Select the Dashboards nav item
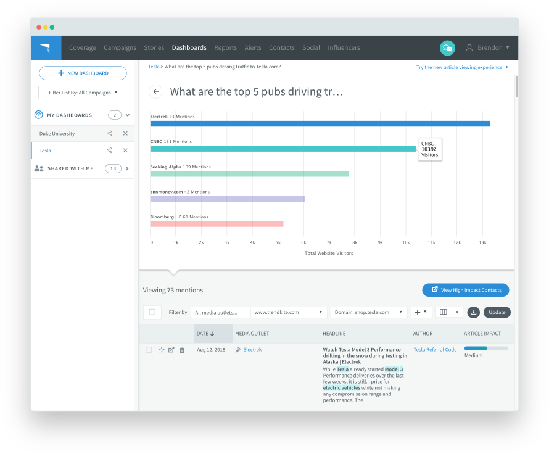 [189, 47]
